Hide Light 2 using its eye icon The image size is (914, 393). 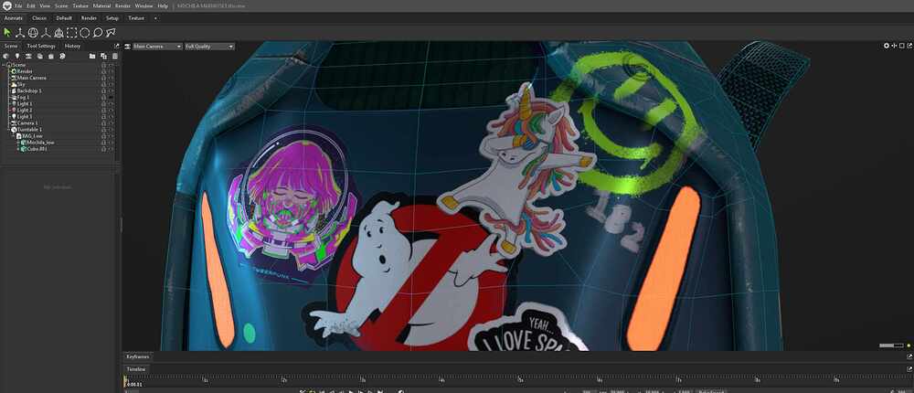pos(111,111)
